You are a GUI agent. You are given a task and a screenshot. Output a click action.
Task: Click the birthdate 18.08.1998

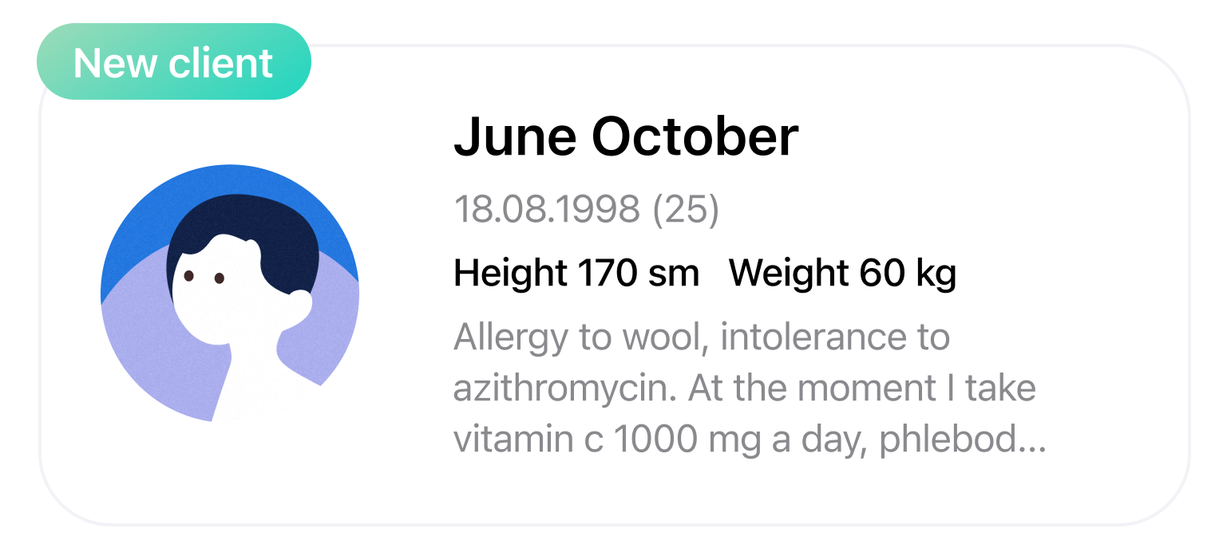click(547, 210)
